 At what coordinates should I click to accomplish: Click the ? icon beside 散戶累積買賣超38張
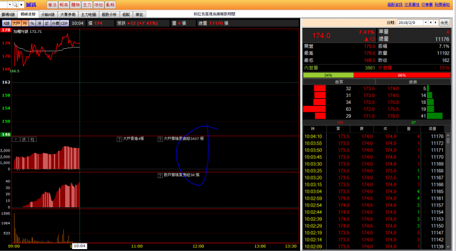pos(160,176)
